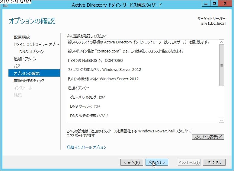Click DNS 委任の作成: いいえ line
This screenshot has height=171, width=234.
pos(89,116)
